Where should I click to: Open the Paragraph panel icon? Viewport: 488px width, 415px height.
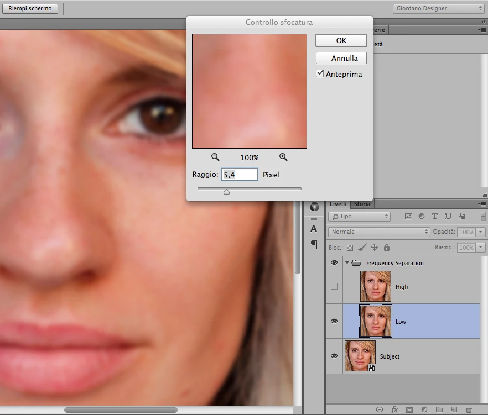tap(314, 244)
